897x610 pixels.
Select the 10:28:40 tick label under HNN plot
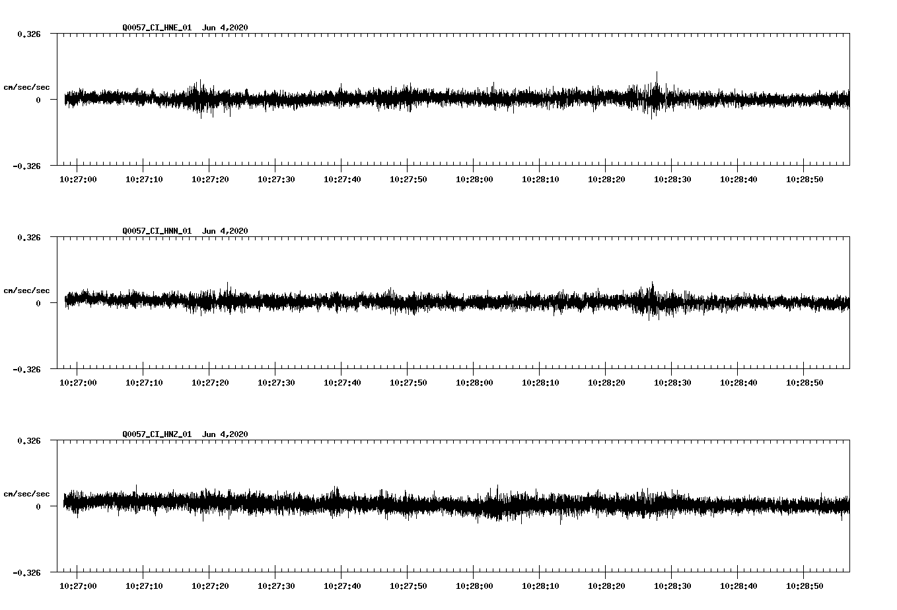738,382
